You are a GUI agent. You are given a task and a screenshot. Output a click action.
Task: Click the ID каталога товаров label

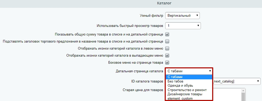[147, 81]
